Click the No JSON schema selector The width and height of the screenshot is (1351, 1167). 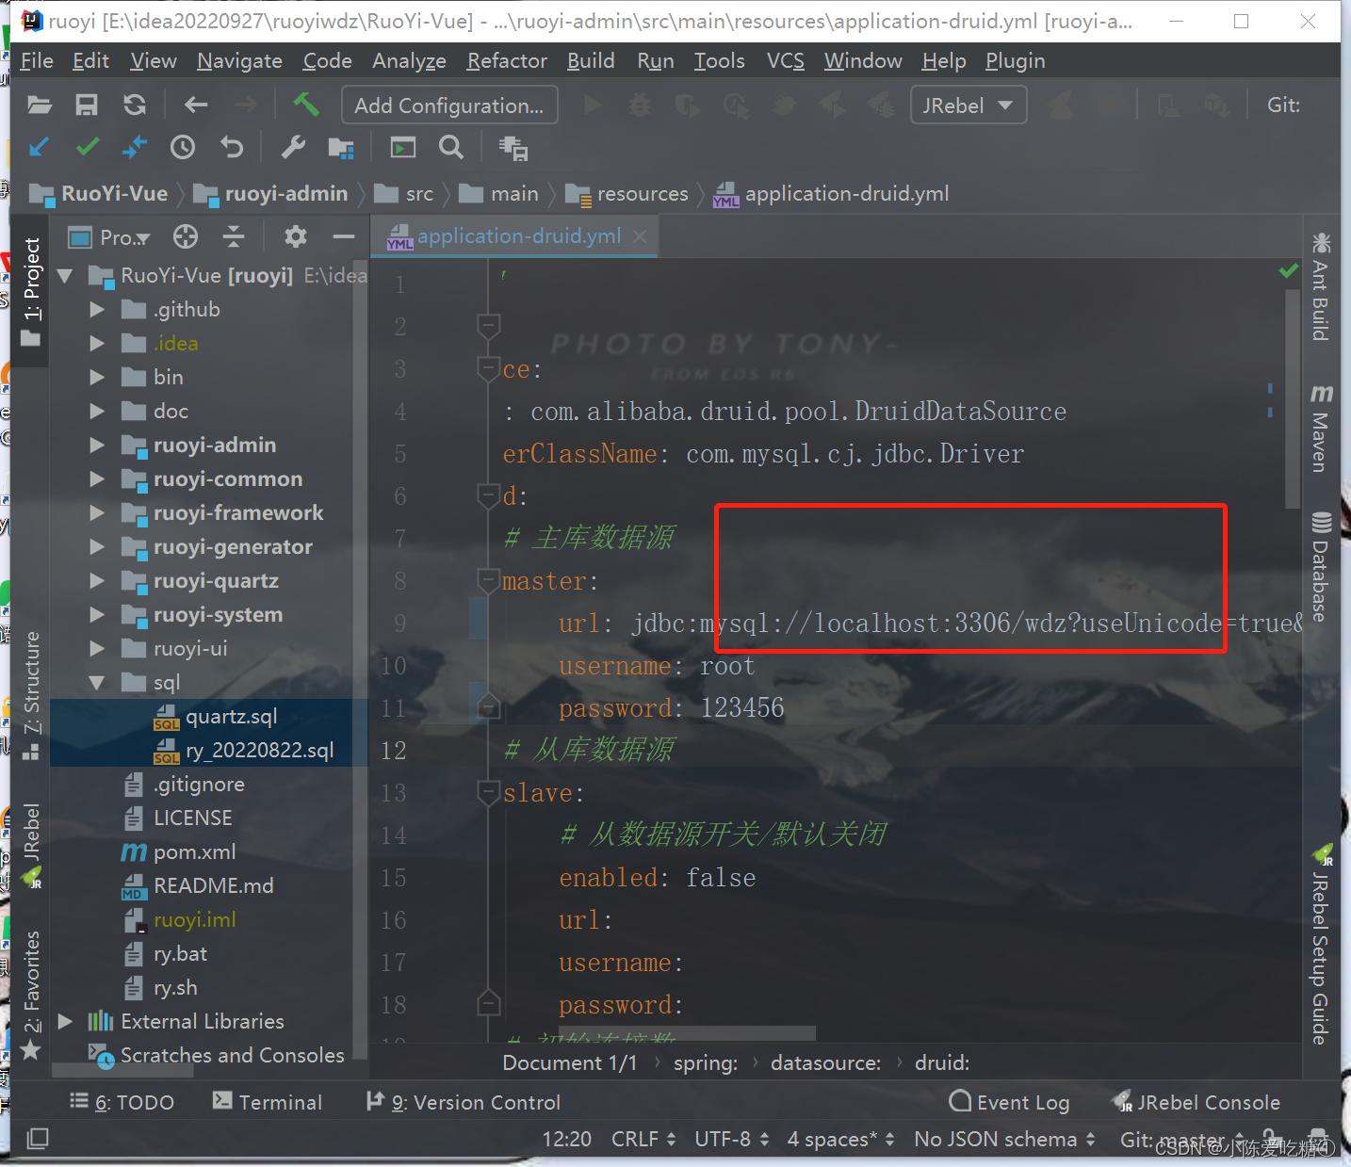1004,1139
